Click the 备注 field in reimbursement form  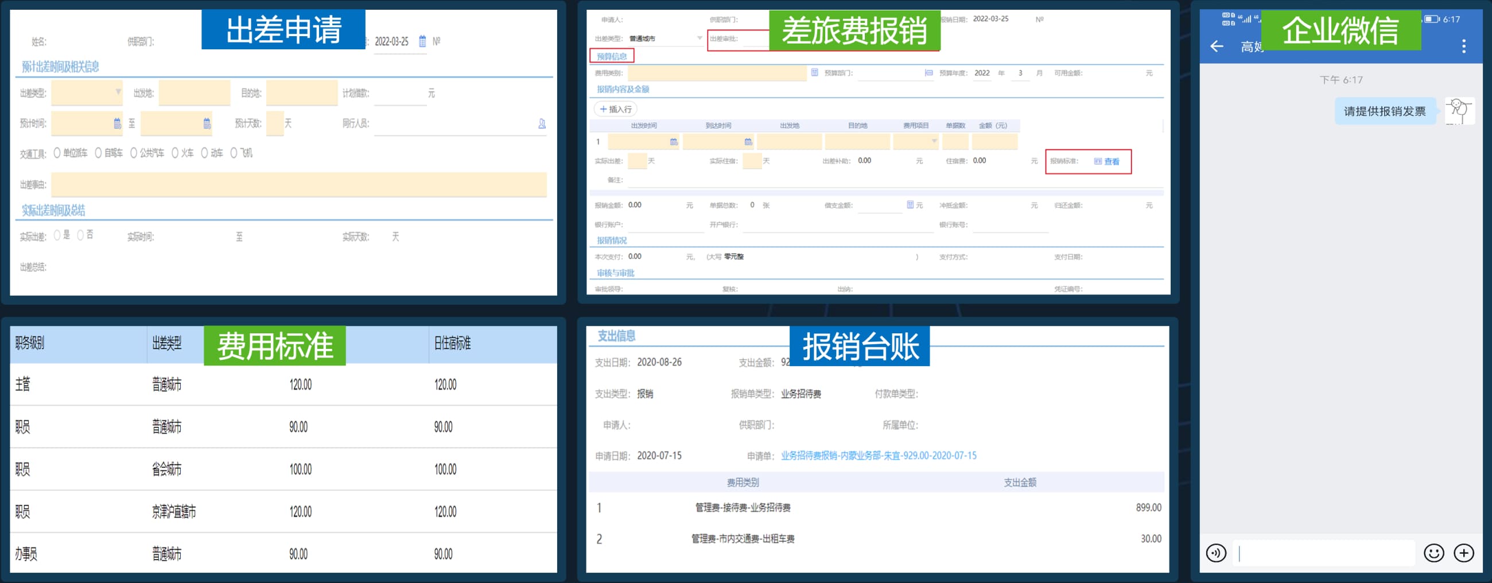895,180
